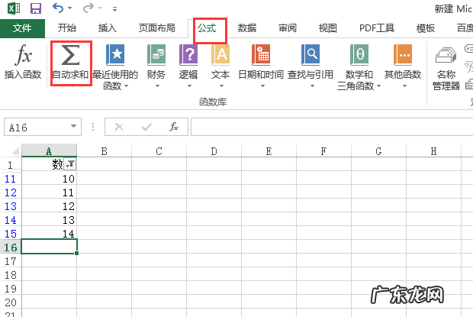Expand the 查找与引用 dropdown arrow
Screen dimensions: 473x317
pyautogui.click(x=312, y=86)
